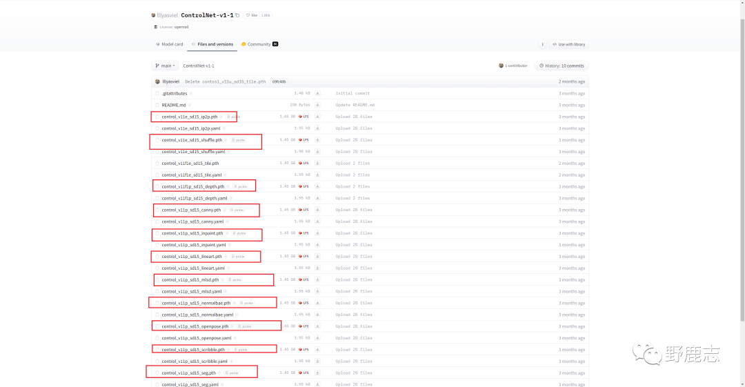
Task: Open control_v11p_sd15_normalbae.yaml file
Action: tap(197, 315)
